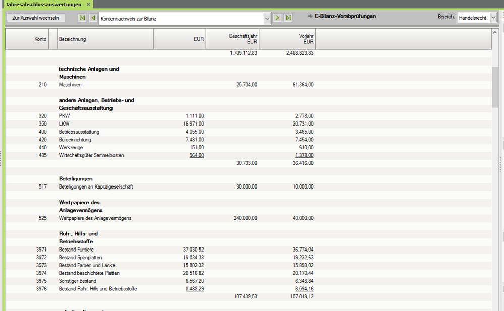
Task: Select Bestand Roh-, Hilfs-und Betriebsstoffe label
Action: pyautogui.click(x=98, y=289)
